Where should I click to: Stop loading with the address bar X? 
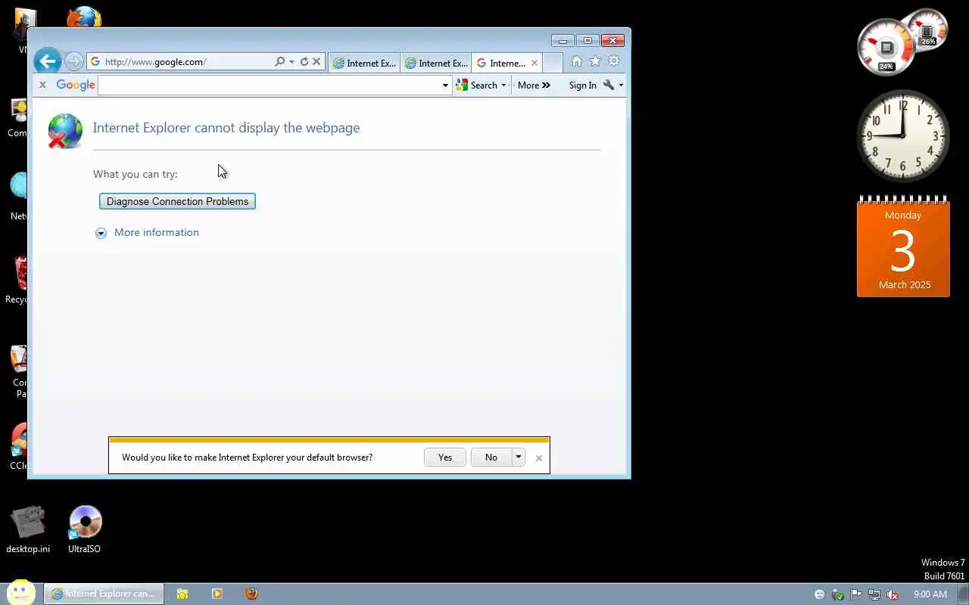(316, 62)
